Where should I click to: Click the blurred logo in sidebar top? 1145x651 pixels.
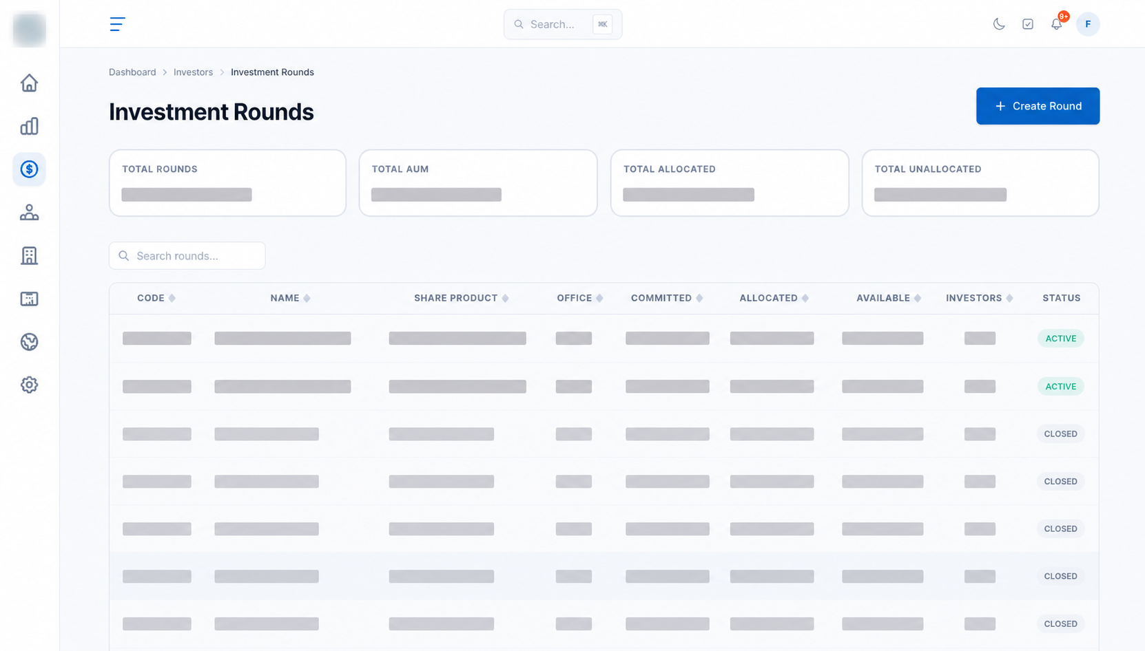(x=29, y=30)
